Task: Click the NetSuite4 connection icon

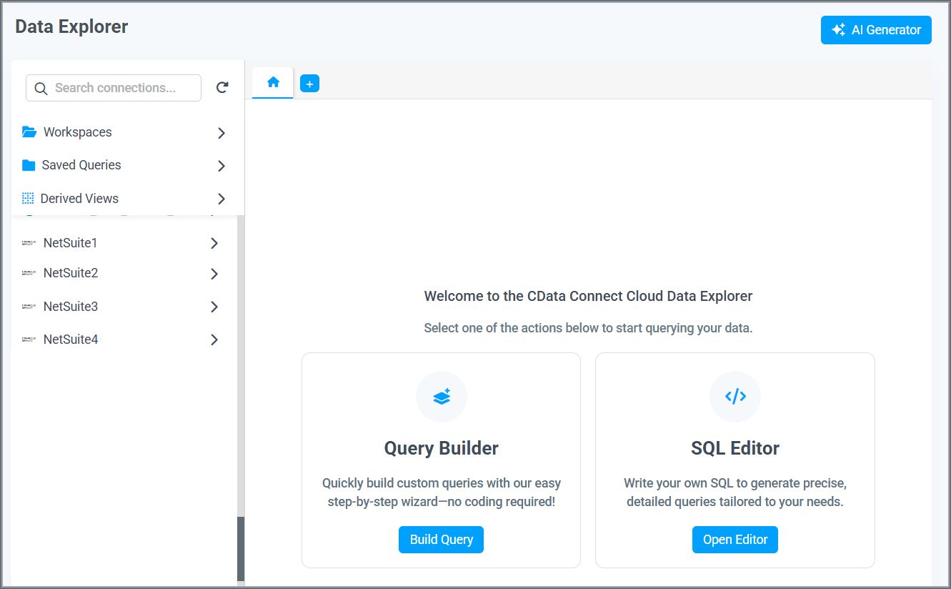Action: [x=29, y=339]
